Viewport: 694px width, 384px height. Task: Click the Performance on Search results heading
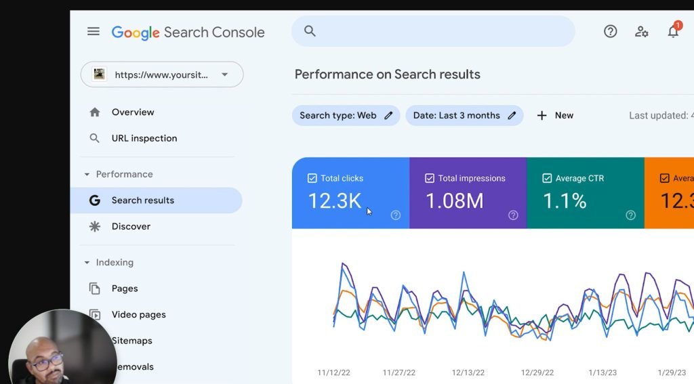(x=387, y=74)
